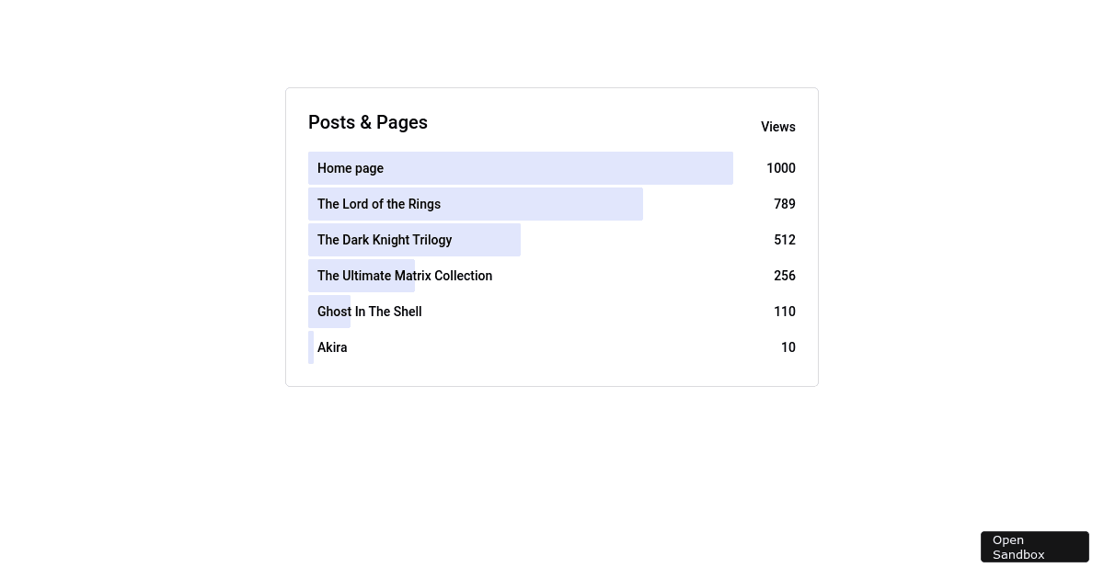Select The Dark Knight Trilogy label
The image size is (1104, 579).
coord(385,239)
